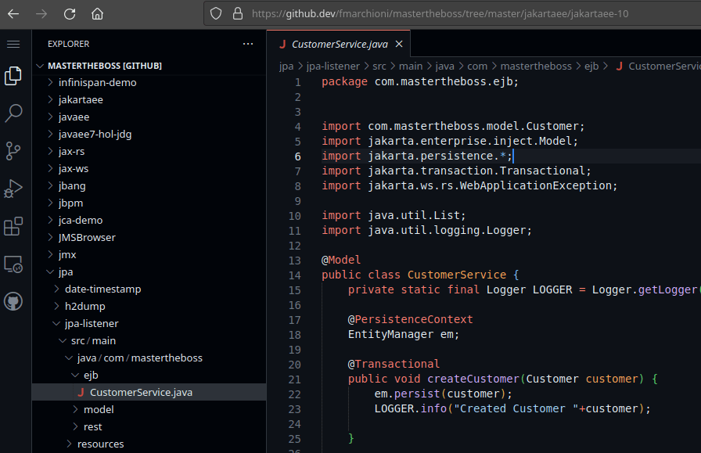
Task: Collapse the src / main folder
Action: (149, 341)
